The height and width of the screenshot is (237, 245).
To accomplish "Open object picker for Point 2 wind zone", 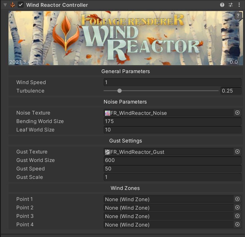I will click(237, 208).
